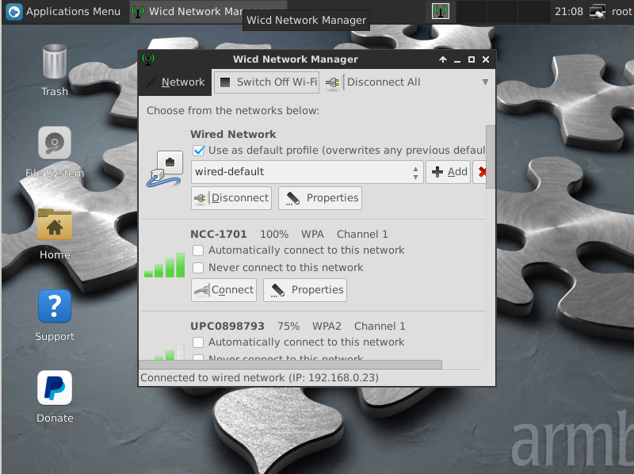The width and height of the screenshot is (634, 474).
Task: Open the Applications Menu
Action: [x=63, y=11]
